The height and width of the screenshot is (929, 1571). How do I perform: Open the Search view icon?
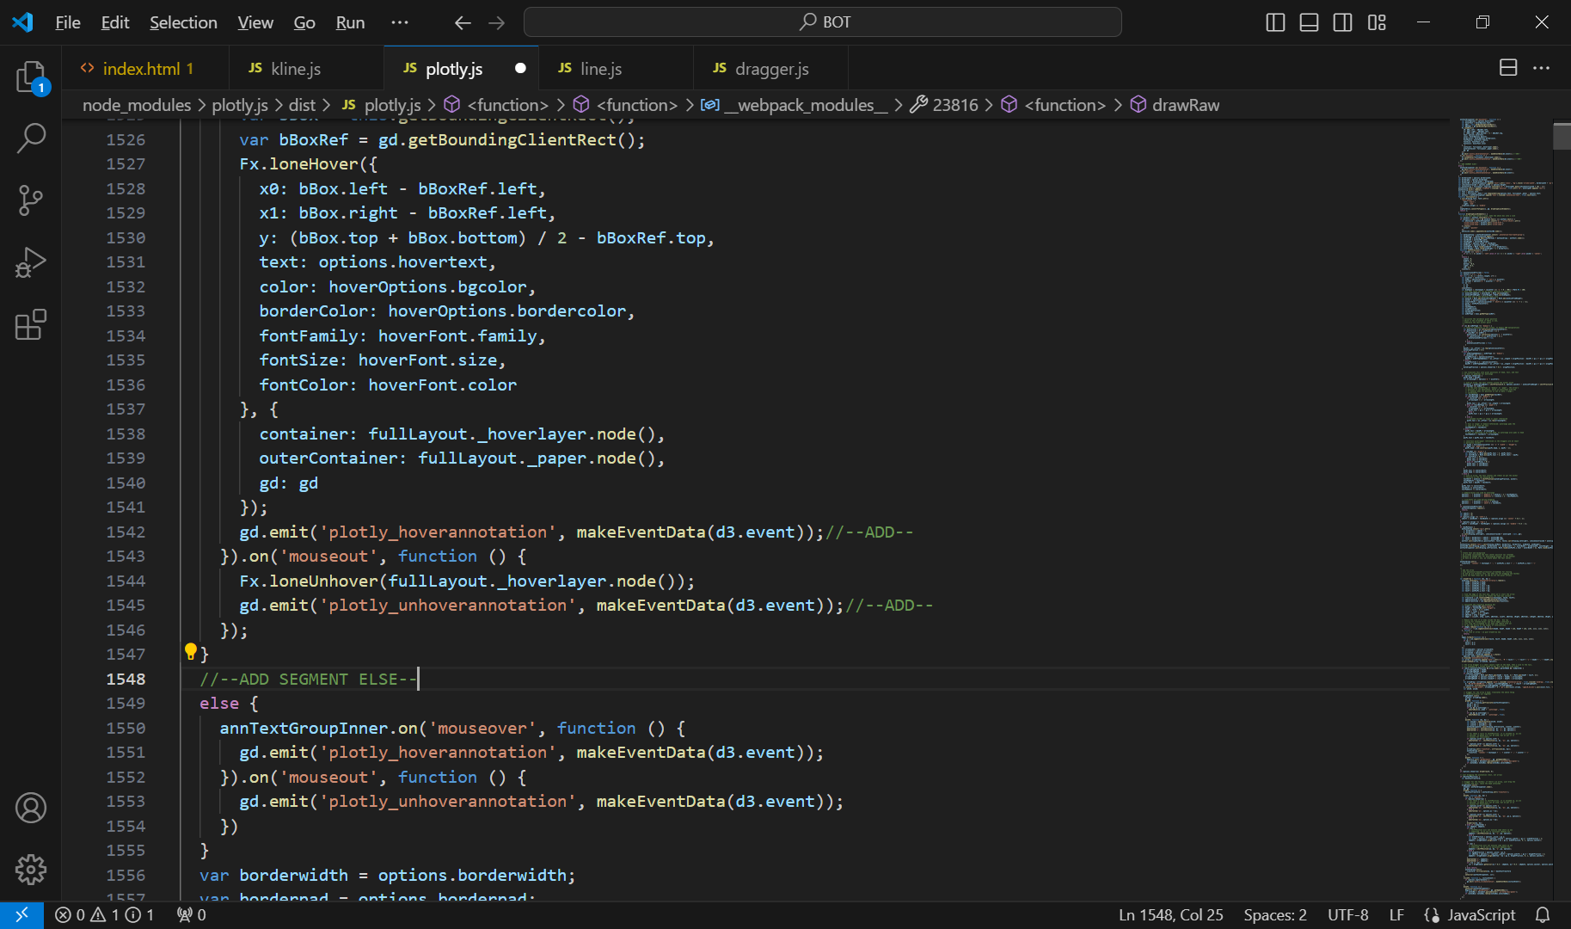(x=31, y=138)
